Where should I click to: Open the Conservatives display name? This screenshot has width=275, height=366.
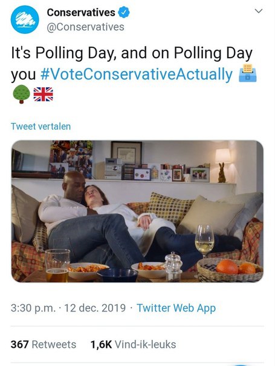tap(81, 12)
